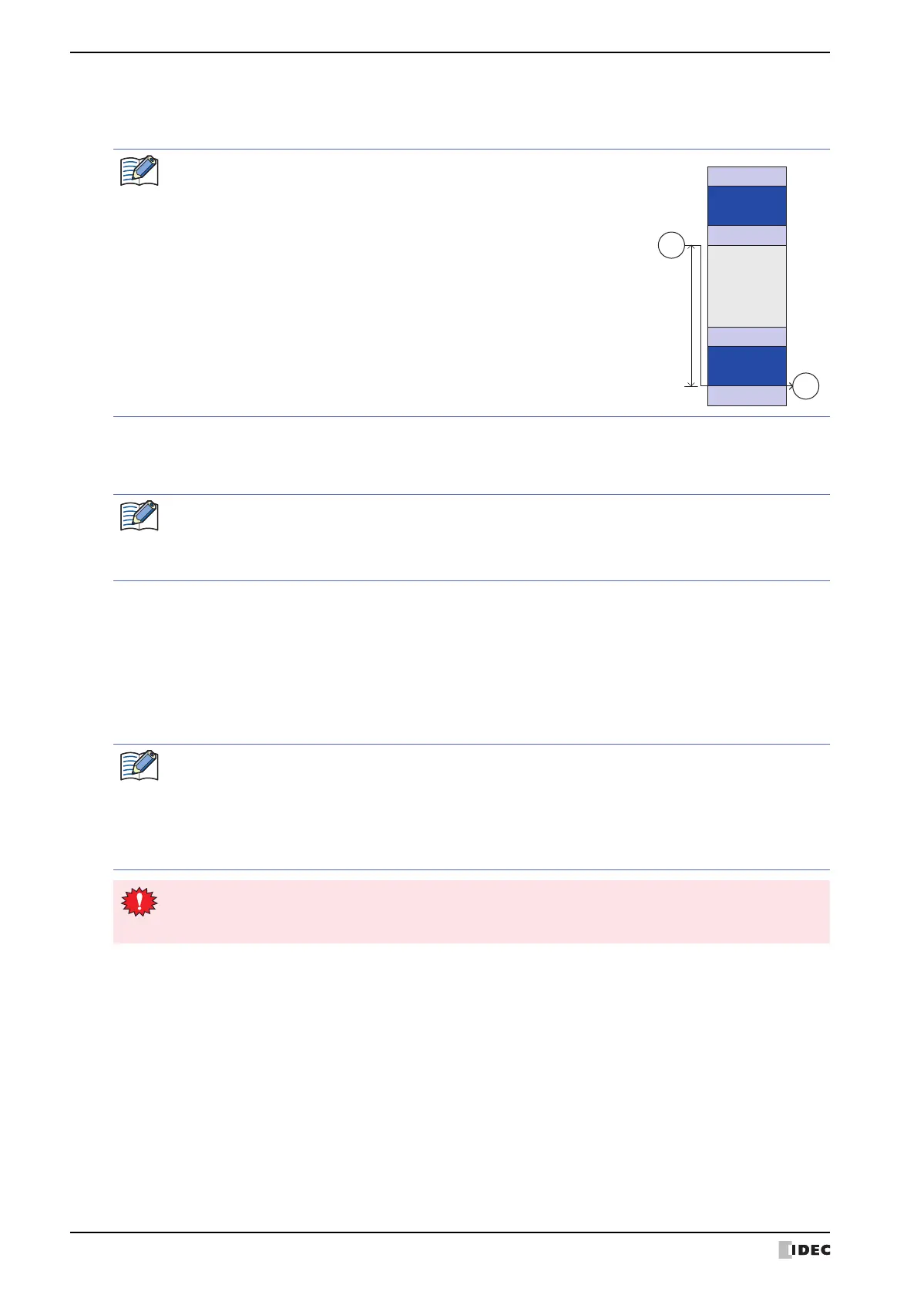Click the arrowhead pointing to the right circle
The width and height of the screenshot is (917, 1298).
click(x=790, y=385)
